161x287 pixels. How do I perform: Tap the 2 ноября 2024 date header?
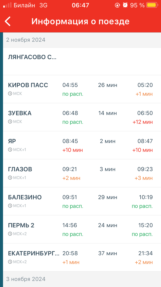(25, 40)
